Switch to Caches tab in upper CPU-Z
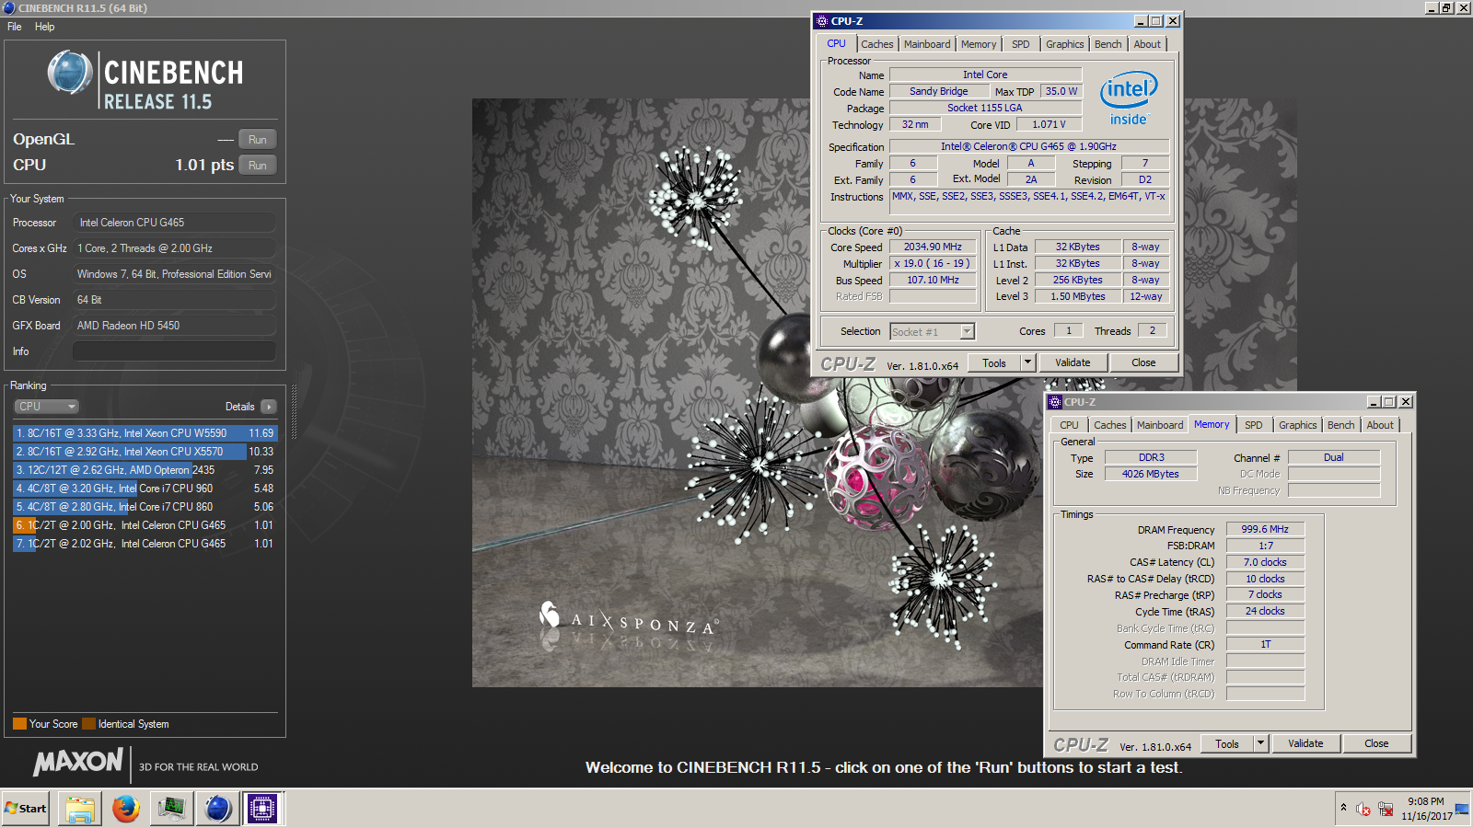1473x828 pixels. pos(877,44)
